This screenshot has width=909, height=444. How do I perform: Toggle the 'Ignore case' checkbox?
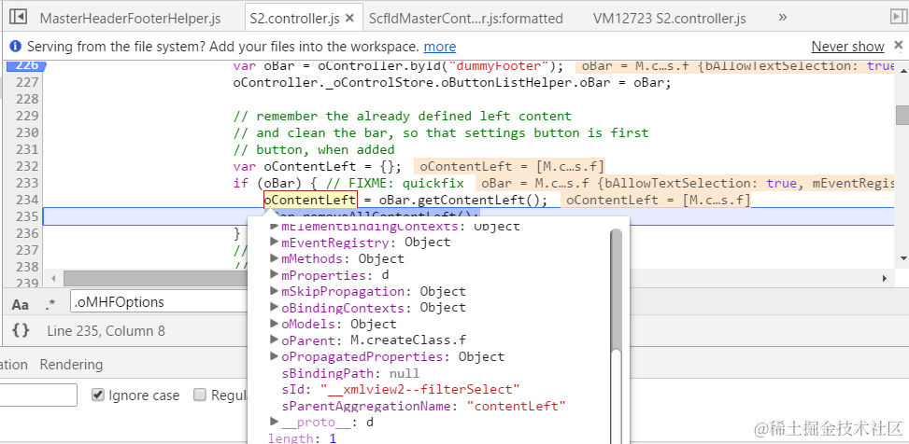(x=98, y=395)
